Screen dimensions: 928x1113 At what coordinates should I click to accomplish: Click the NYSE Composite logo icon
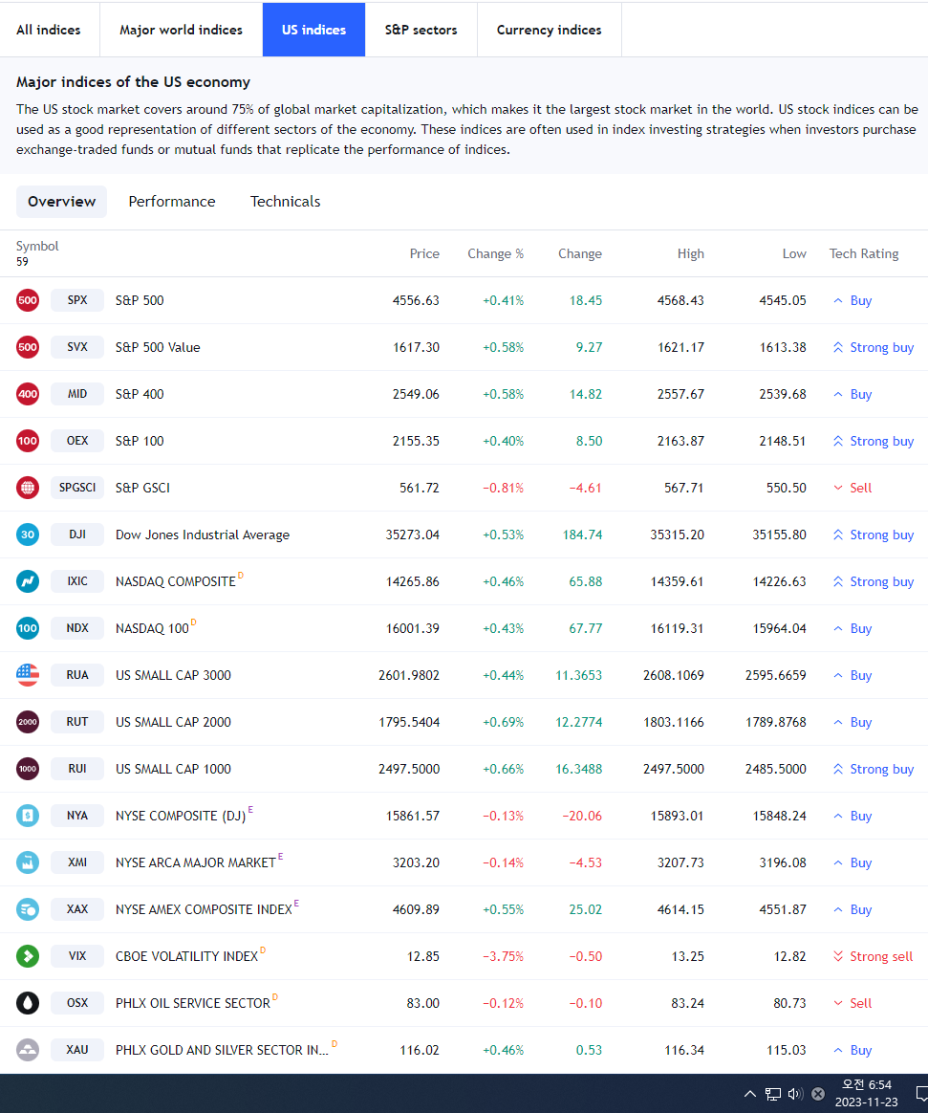(x=28, y=816)
